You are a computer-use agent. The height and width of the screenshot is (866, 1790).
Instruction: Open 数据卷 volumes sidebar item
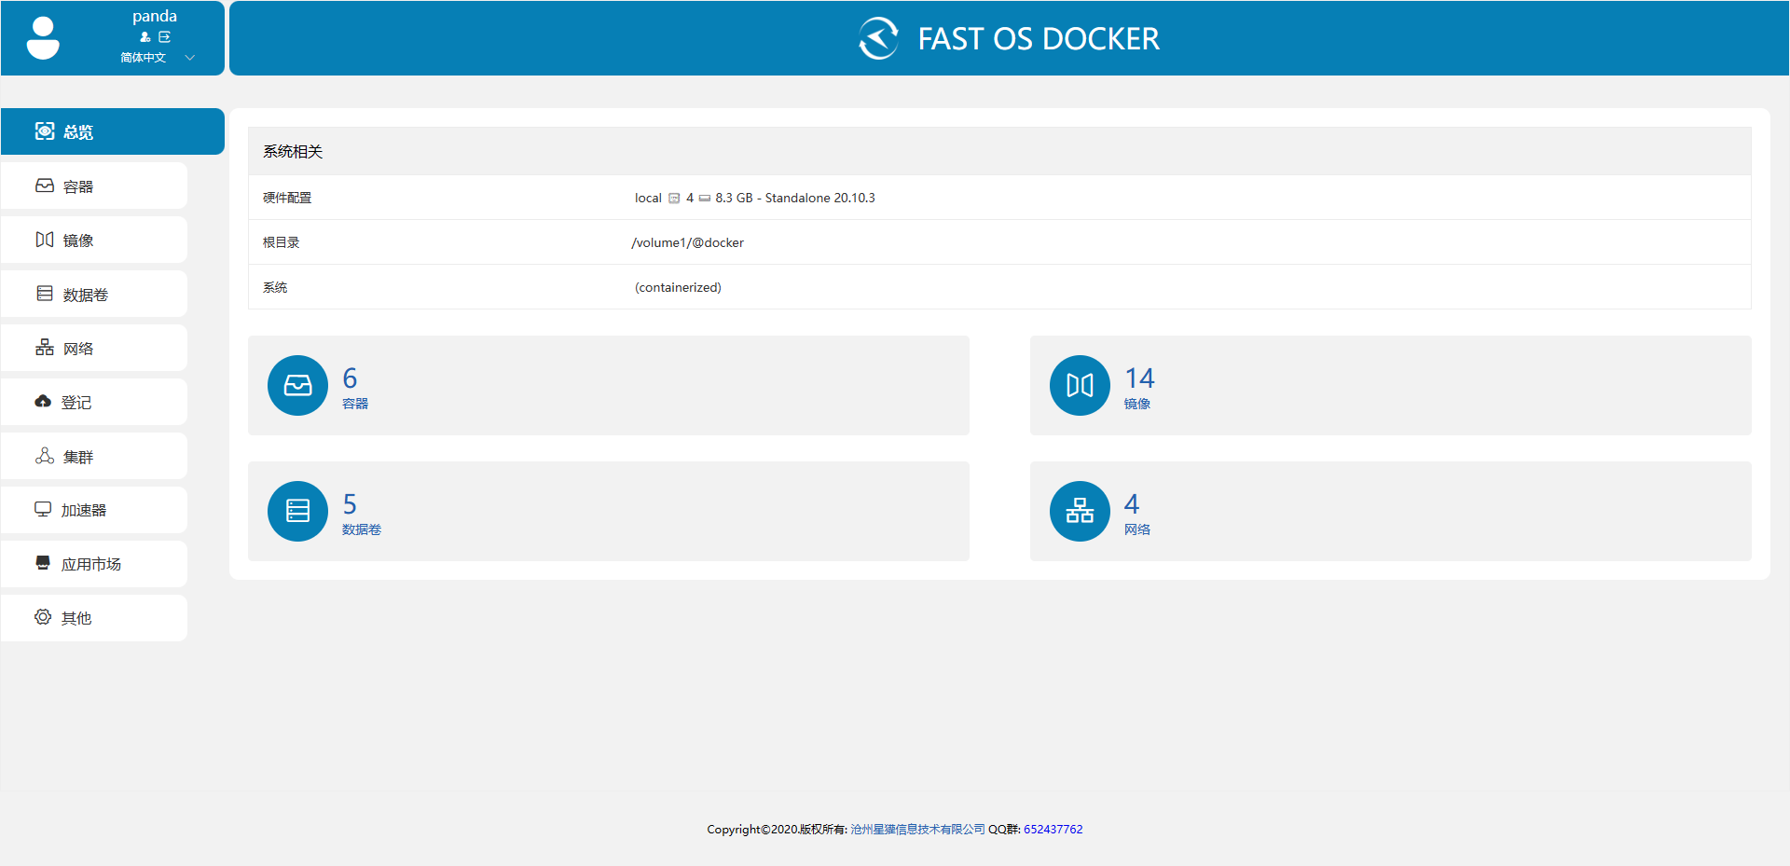pos(93,294)
